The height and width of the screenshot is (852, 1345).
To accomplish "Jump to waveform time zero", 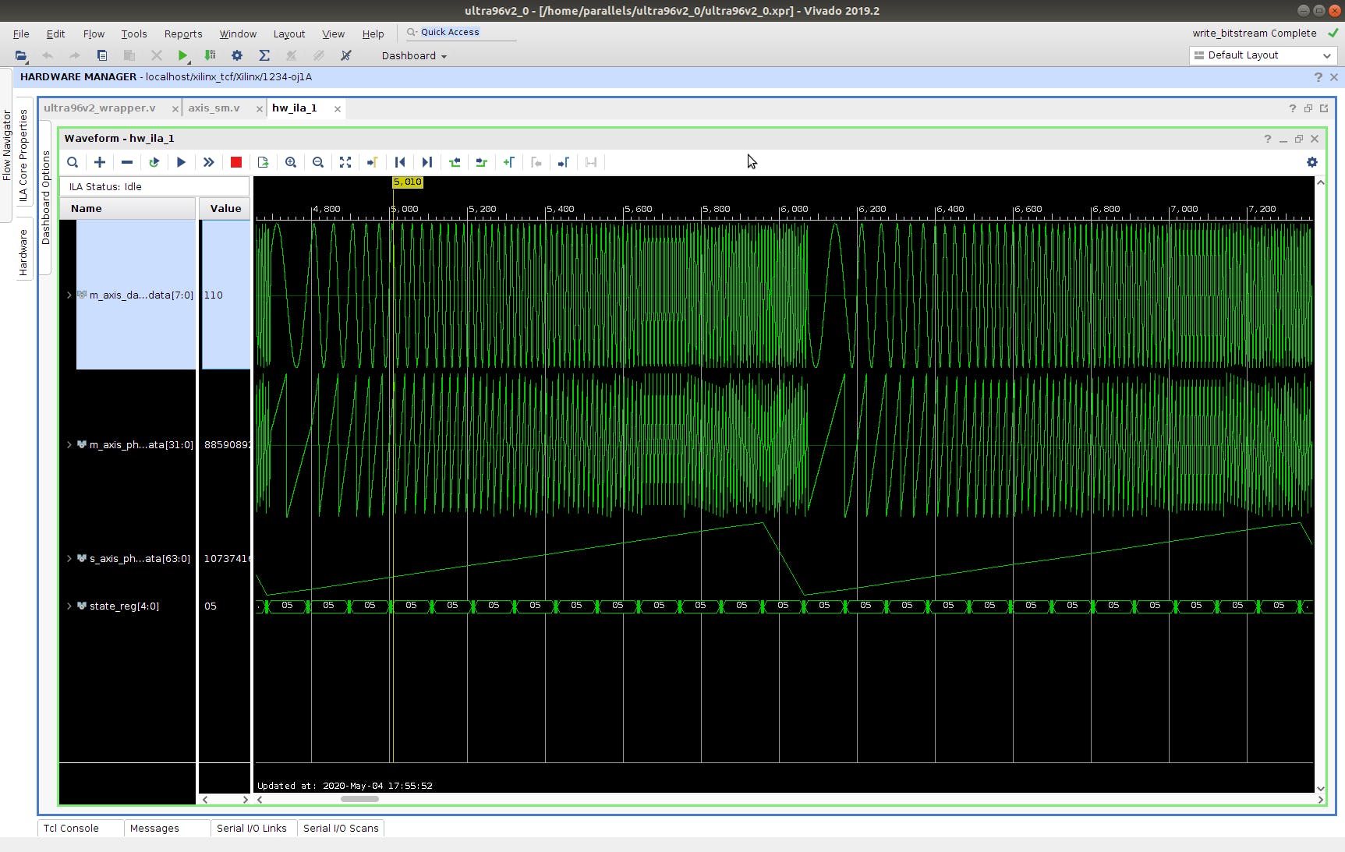I will (x=400, y=162).
